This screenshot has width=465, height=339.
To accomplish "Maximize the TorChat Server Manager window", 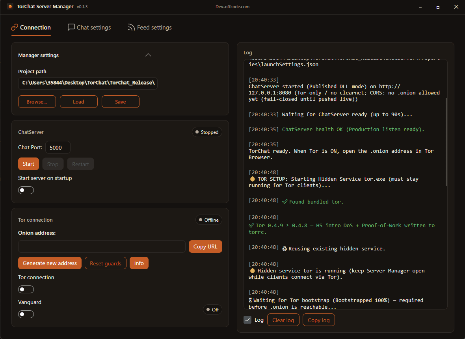I will (438, 7).
